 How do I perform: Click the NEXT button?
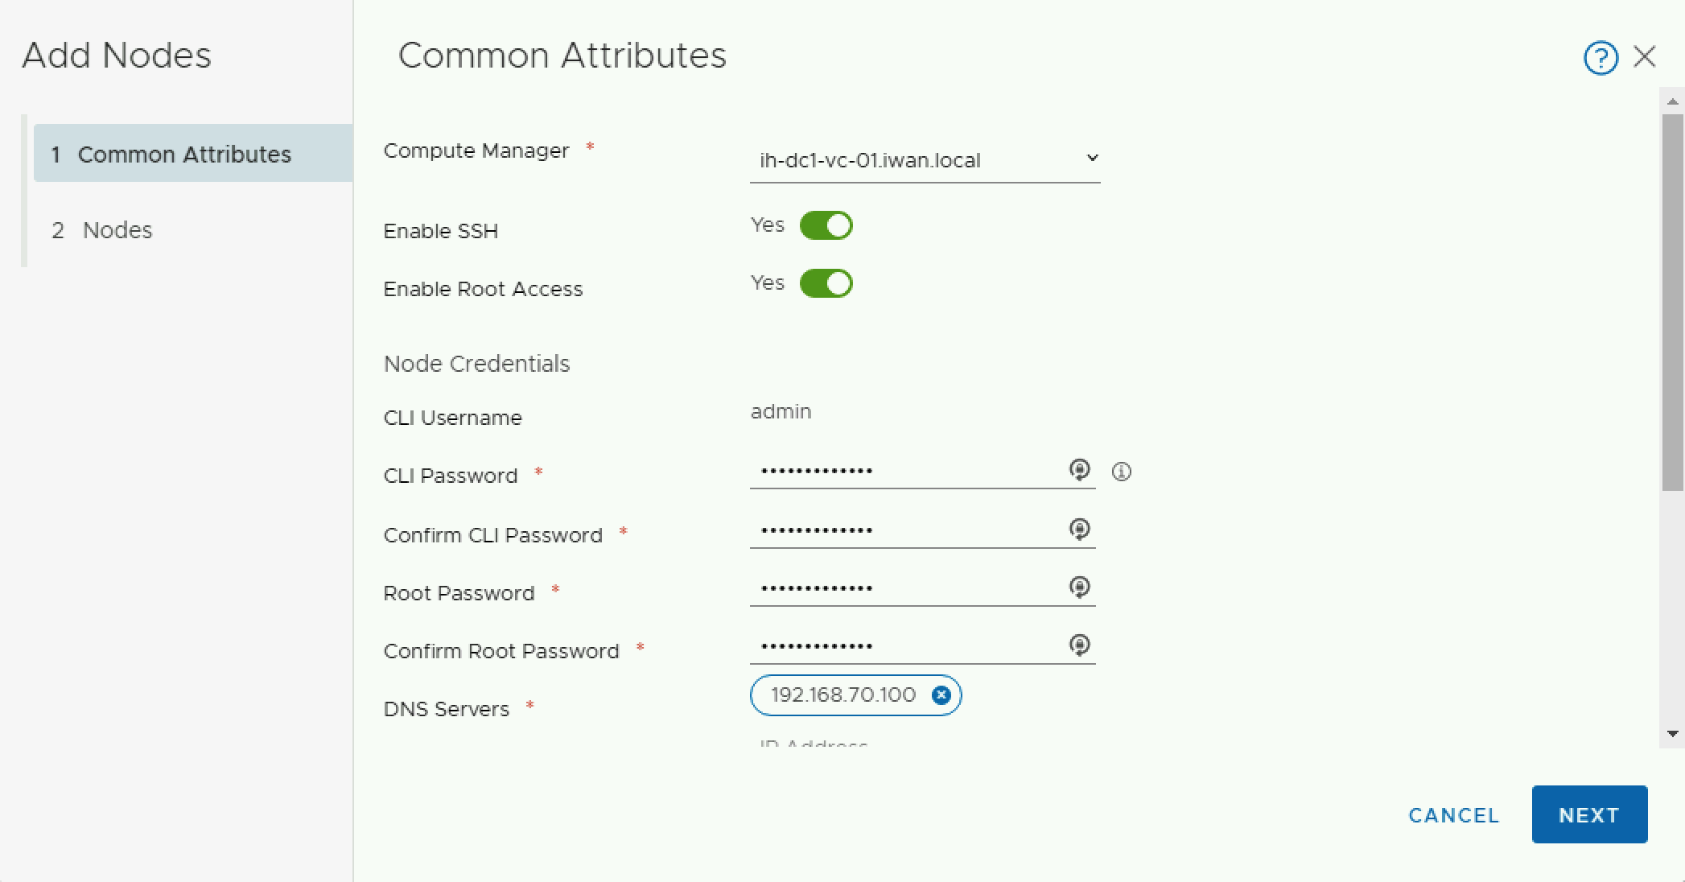point(1588,814)
